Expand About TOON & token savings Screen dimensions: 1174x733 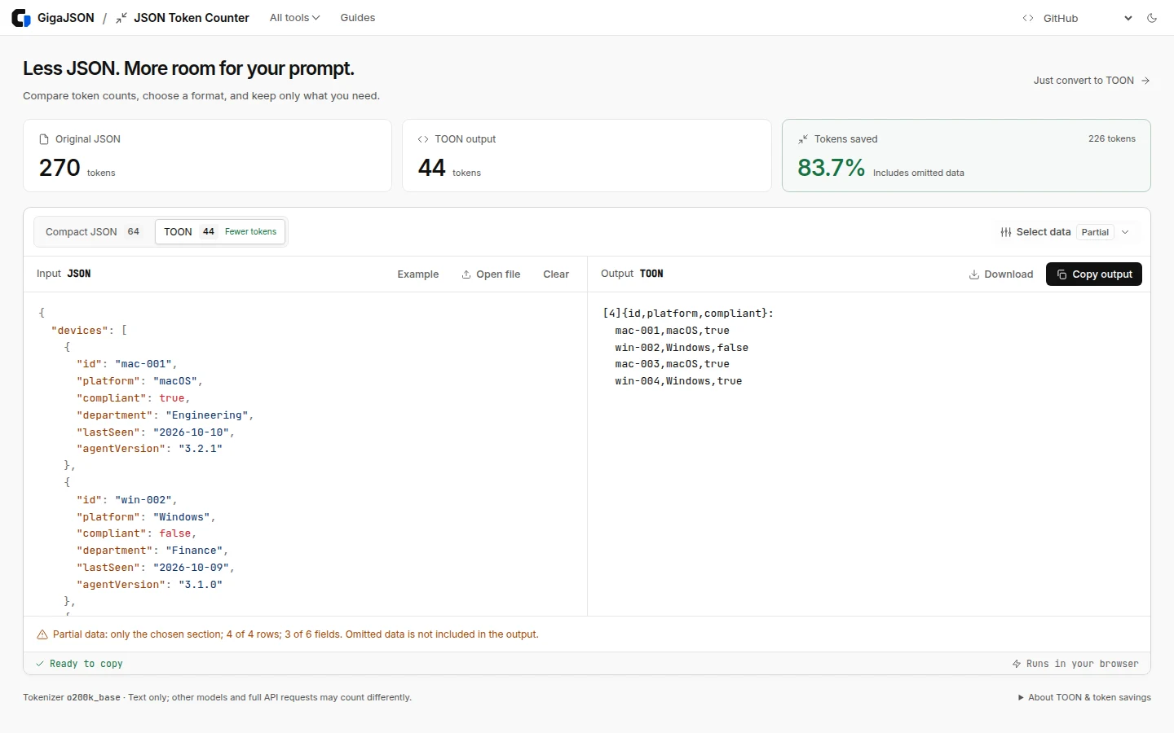pyautogui.click(x=1084, y=697)
